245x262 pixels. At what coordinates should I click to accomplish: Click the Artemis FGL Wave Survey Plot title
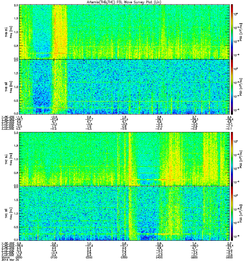124,2
